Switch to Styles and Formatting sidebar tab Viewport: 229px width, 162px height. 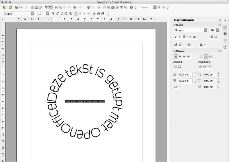tap(225, 34)
